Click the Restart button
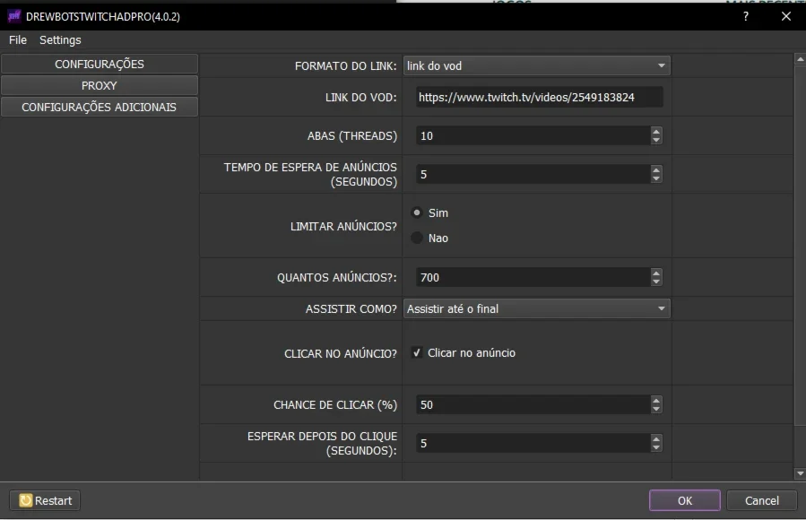806x520 pixels. click(45, 500)
